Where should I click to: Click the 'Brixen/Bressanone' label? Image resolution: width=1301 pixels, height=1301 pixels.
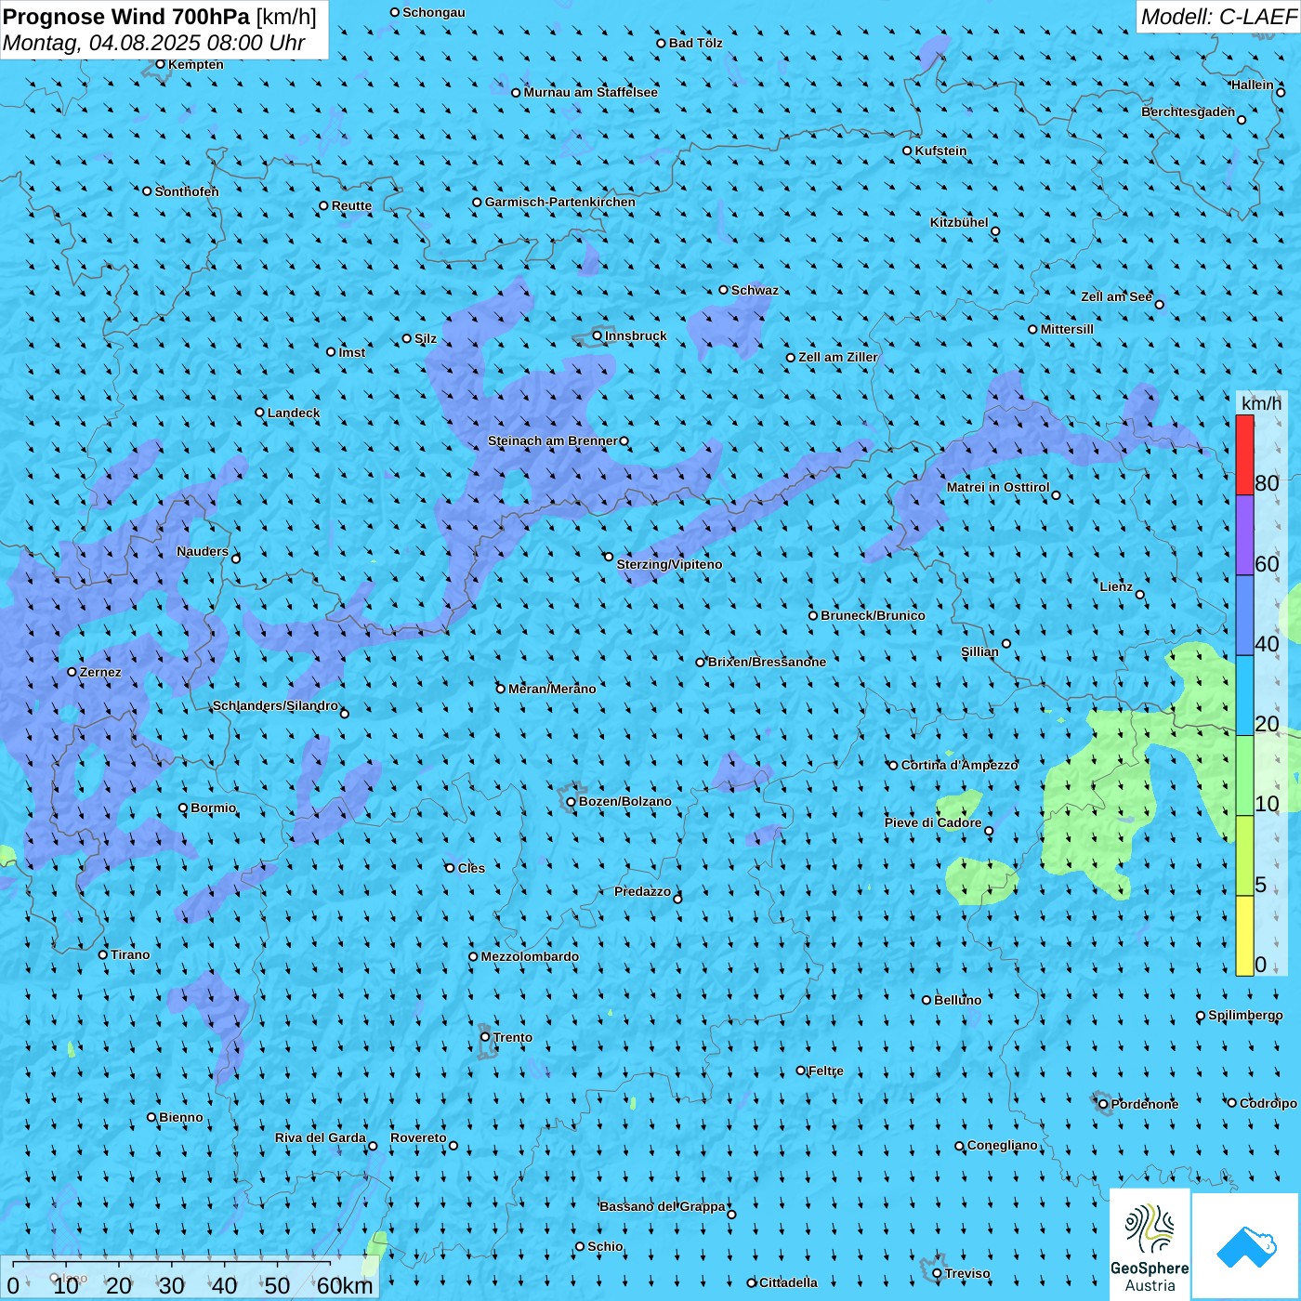pos(767,662)
